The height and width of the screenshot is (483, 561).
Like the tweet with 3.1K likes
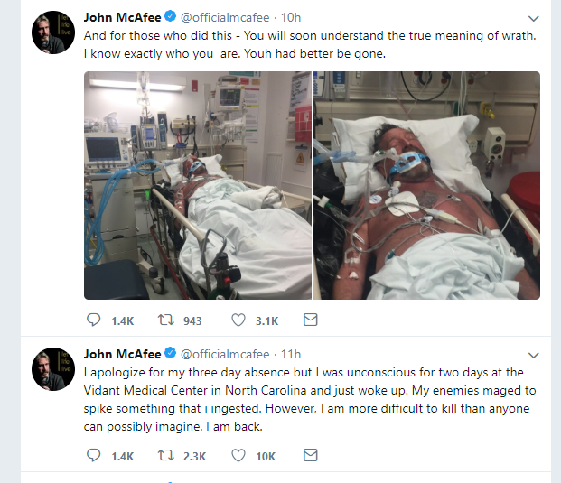[x=239, y=320]
